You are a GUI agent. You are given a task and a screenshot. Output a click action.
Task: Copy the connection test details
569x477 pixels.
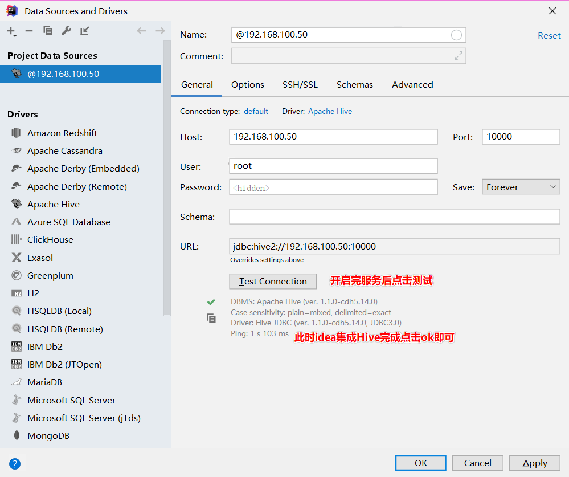click(211, 318)
